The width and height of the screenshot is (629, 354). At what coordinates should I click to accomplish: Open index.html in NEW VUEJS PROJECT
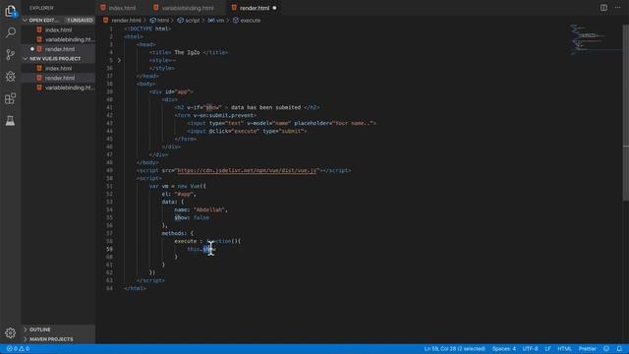[58, 68]
